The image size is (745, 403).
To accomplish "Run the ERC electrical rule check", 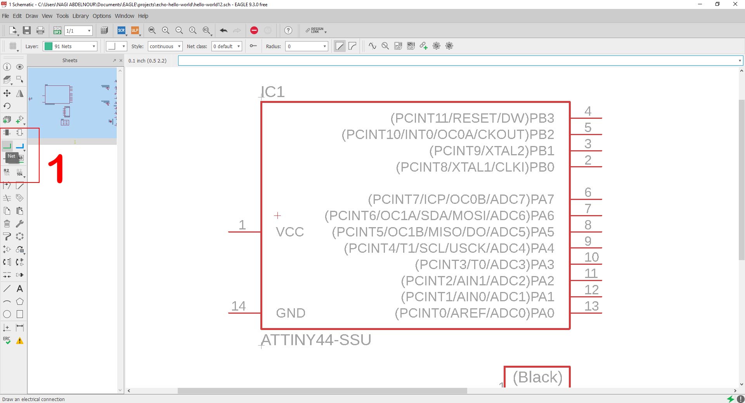I will [x=7, y=340].
